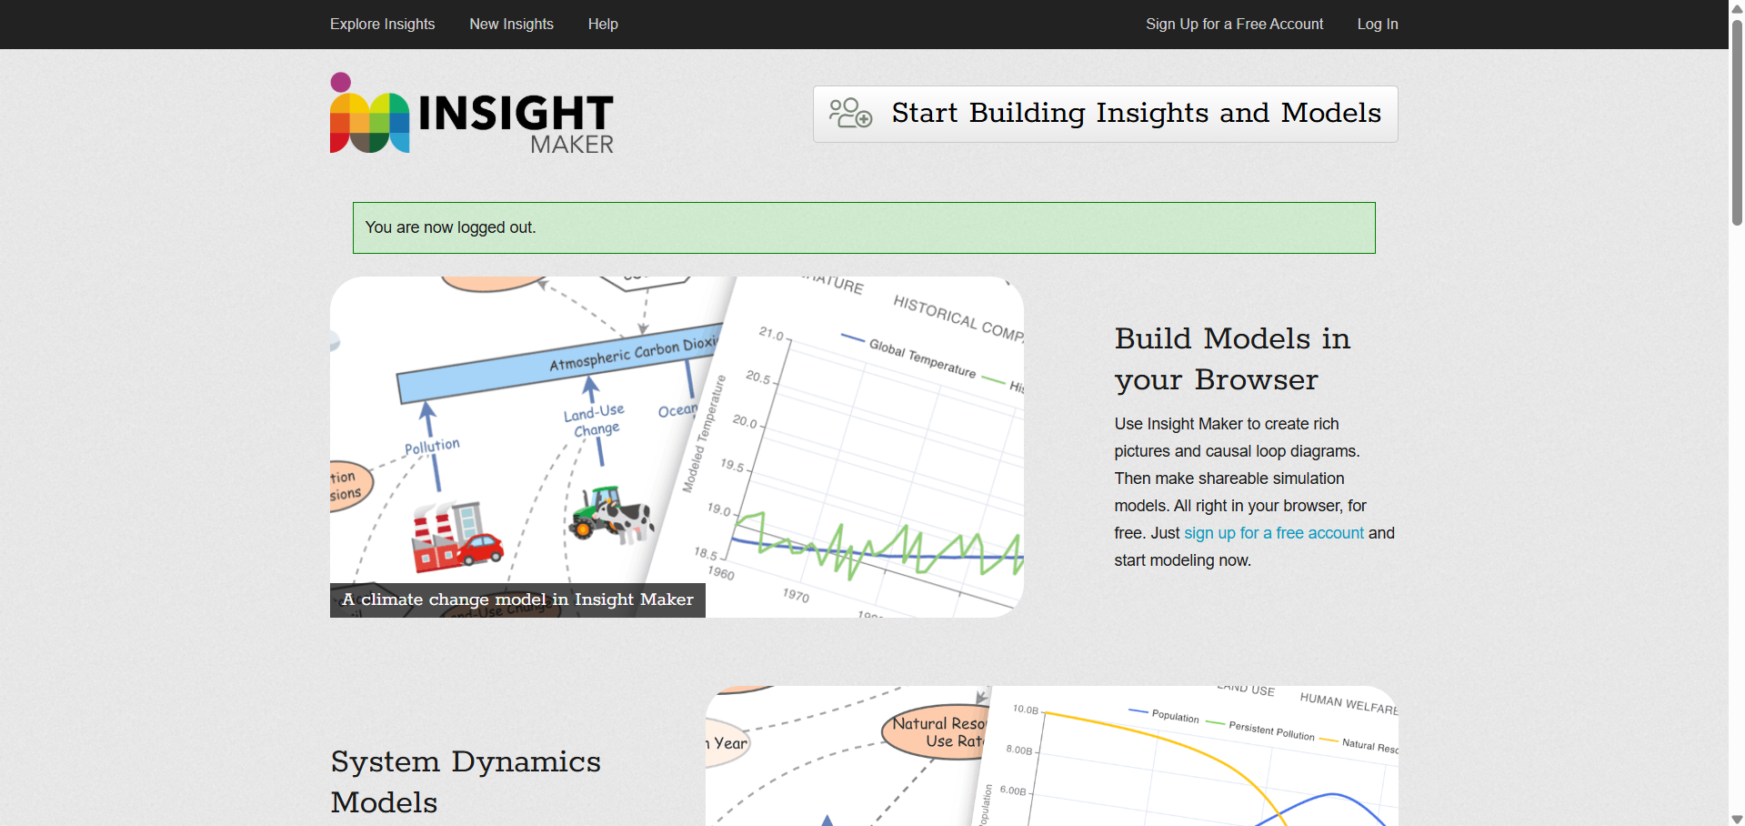This screenshot has height=826, width=1745.
Task: Click the 'sign up for a free account' link
Action: pos(1273,533)
